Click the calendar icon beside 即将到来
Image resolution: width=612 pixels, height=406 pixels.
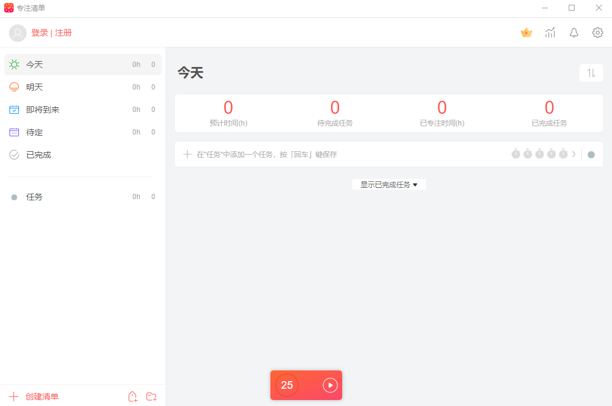click(x=14, y=110)
